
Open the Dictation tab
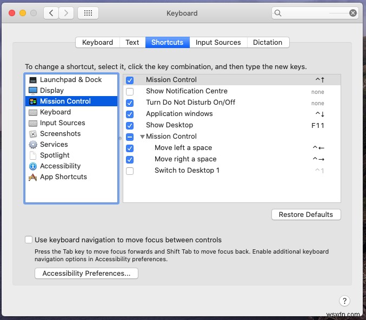[x=268, y=42]
